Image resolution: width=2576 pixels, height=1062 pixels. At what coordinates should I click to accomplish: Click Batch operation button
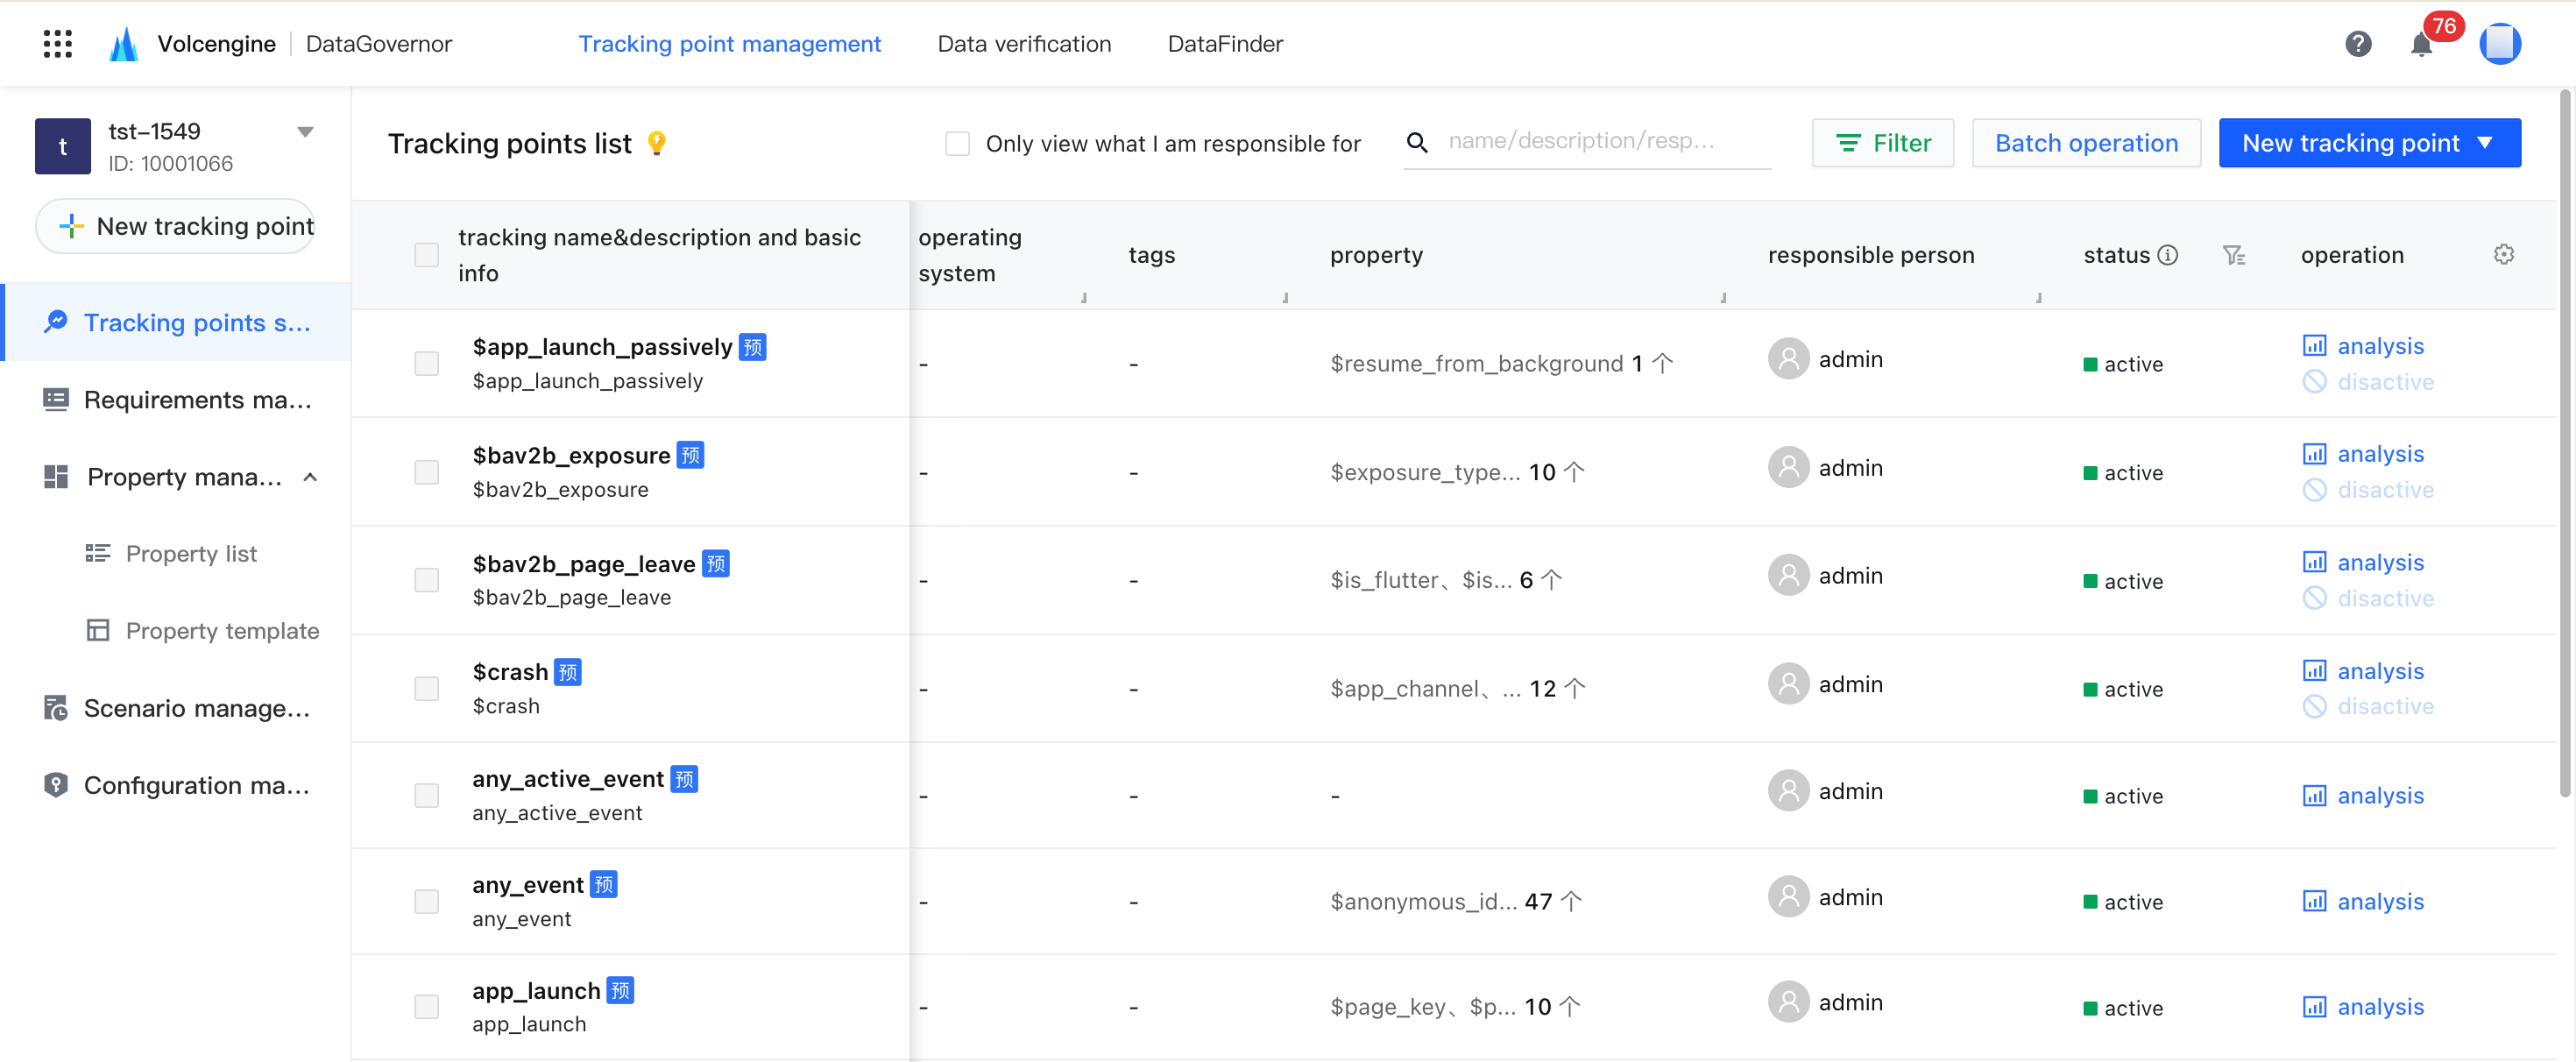click(x=2086, y=143)
